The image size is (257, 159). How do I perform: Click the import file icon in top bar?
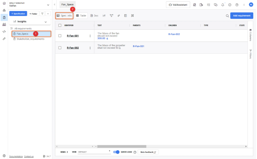(195, 5)
